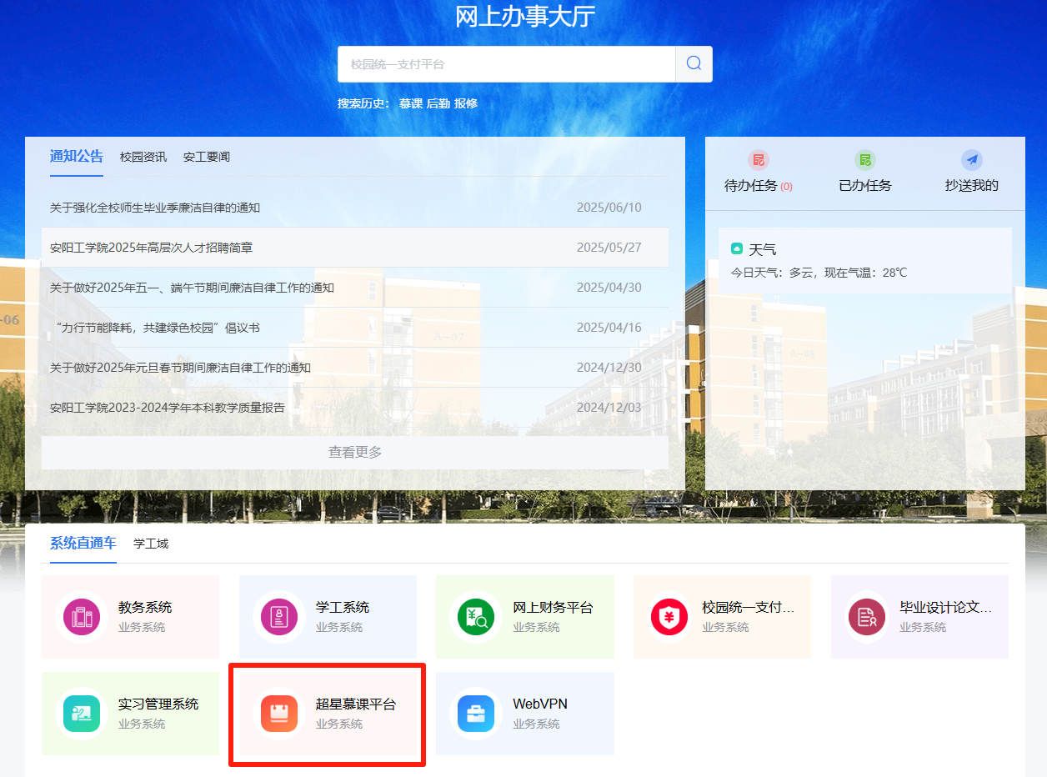
Task: Click the magnifier search icon button
Action: pyautogui.click(x=694, y=64)
